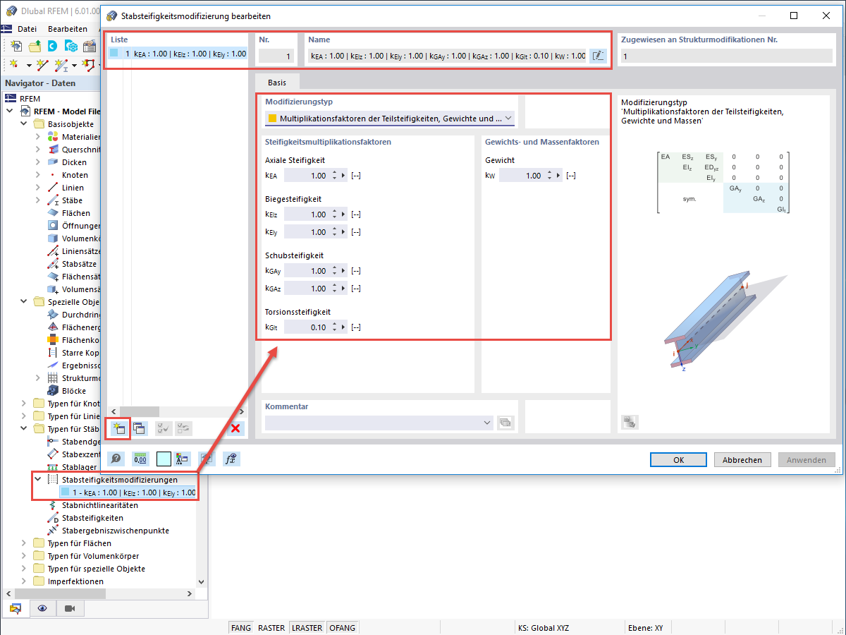This screenshot has width=846, height=635.
Task: Enable RASTER grid in the status bar
Action: [271, 627]
